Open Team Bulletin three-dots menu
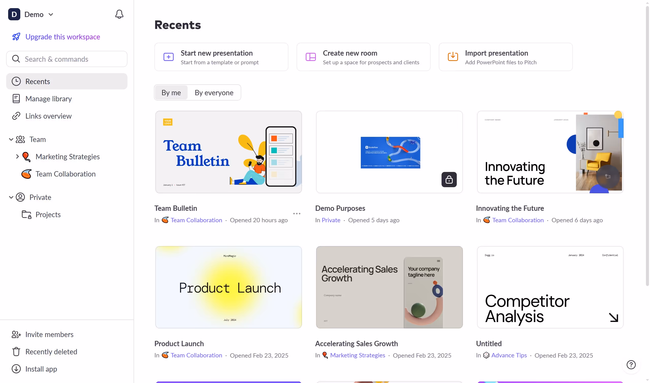 coord(297,213)
